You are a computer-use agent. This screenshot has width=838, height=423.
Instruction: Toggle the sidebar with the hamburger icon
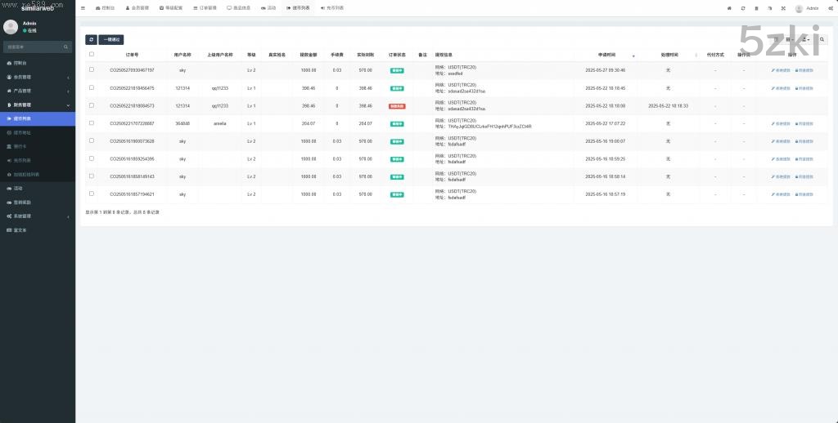coord(83,8)
